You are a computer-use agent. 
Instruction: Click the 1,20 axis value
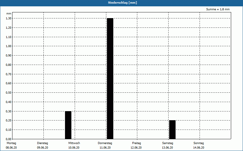point(9,28)
